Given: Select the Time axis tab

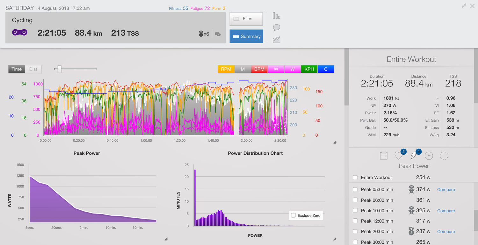Looking at the screenshot, I should click(17, 69).
